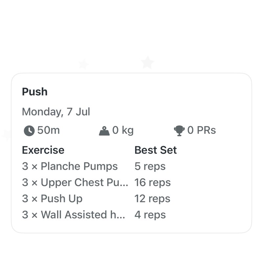263x263 pixels.
Task: Open the Push Up exercise row
Action: pyautogui.click(x=52, y=199)
